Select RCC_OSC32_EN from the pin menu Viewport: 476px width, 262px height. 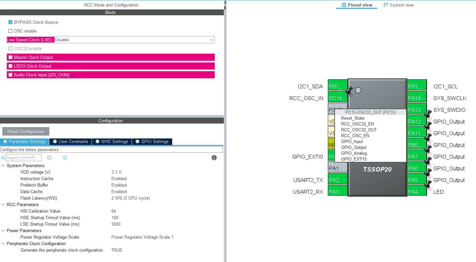click(357, 124)
